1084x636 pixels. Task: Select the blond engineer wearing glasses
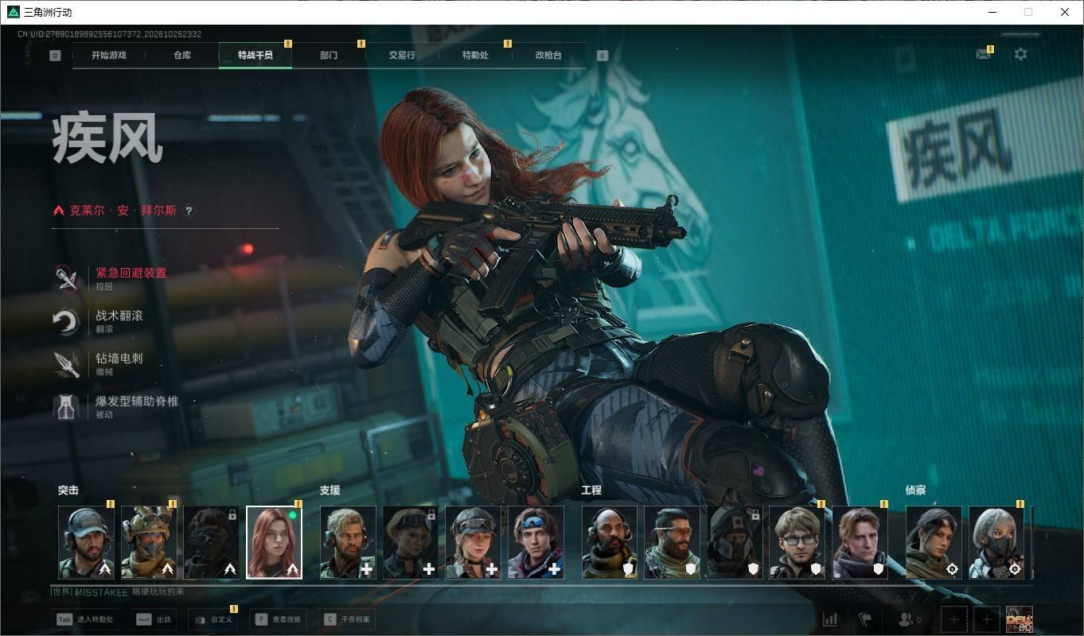click(x=797, y=542)
